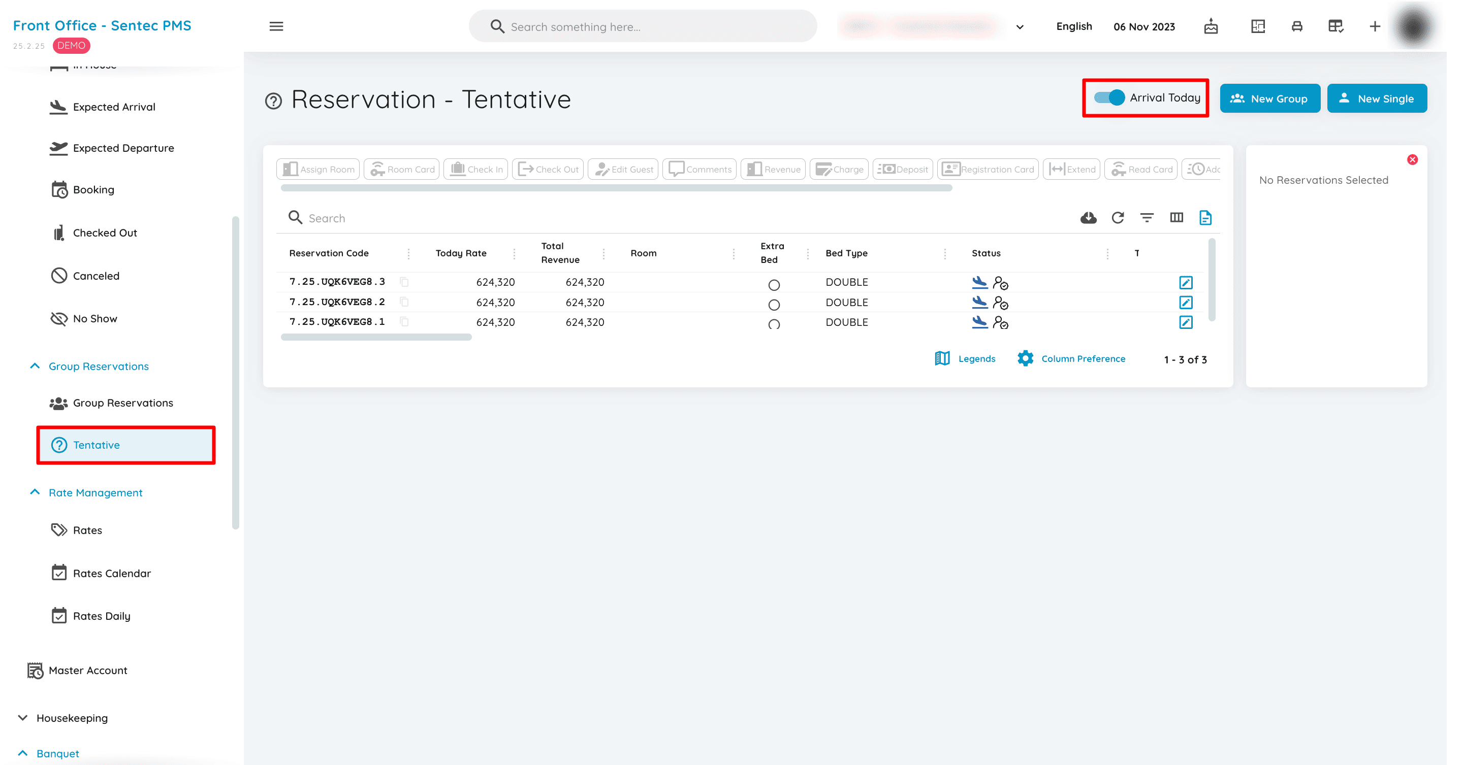
Task: Click the blue document export icon
Action: click(1205, 218)
